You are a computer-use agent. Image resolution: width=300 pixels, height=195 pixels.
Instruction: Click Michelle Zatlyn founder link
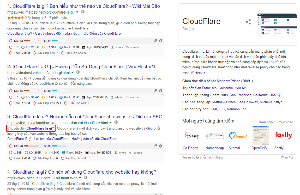click(271, 102)
